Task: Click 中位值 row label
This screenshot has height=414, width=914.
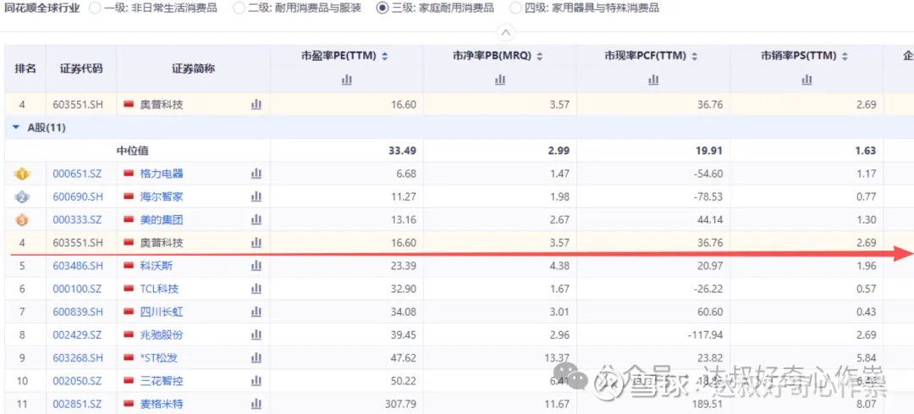Action: [x=132, y=151]
